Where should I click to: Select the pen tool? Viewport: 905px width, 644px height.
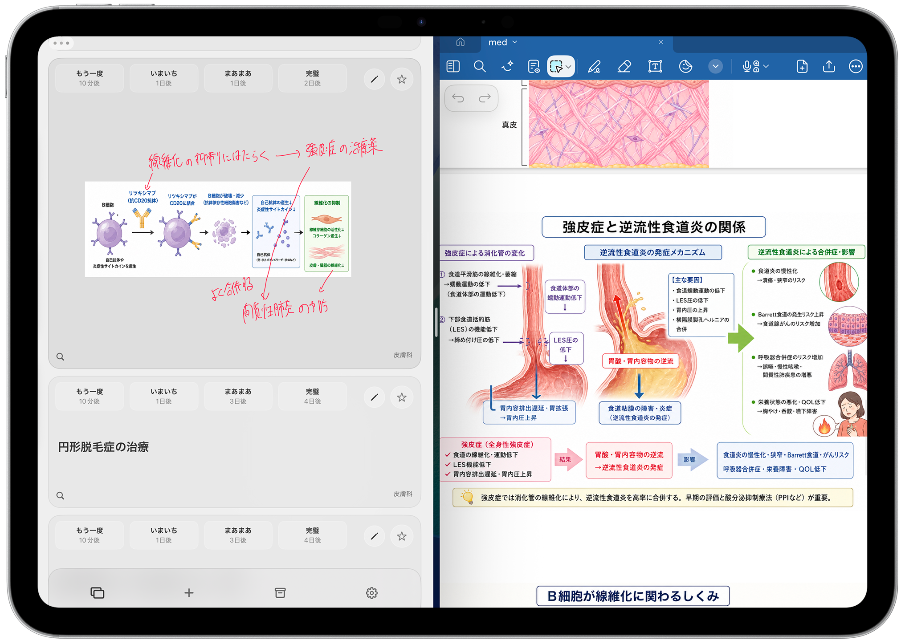point(594,66)
